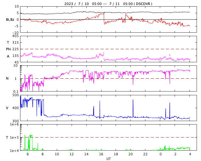Click the sharp Bz drop near 16 UT
This screenshot has height=161, width=201.
pyautogui.click(x=104, y=19)
